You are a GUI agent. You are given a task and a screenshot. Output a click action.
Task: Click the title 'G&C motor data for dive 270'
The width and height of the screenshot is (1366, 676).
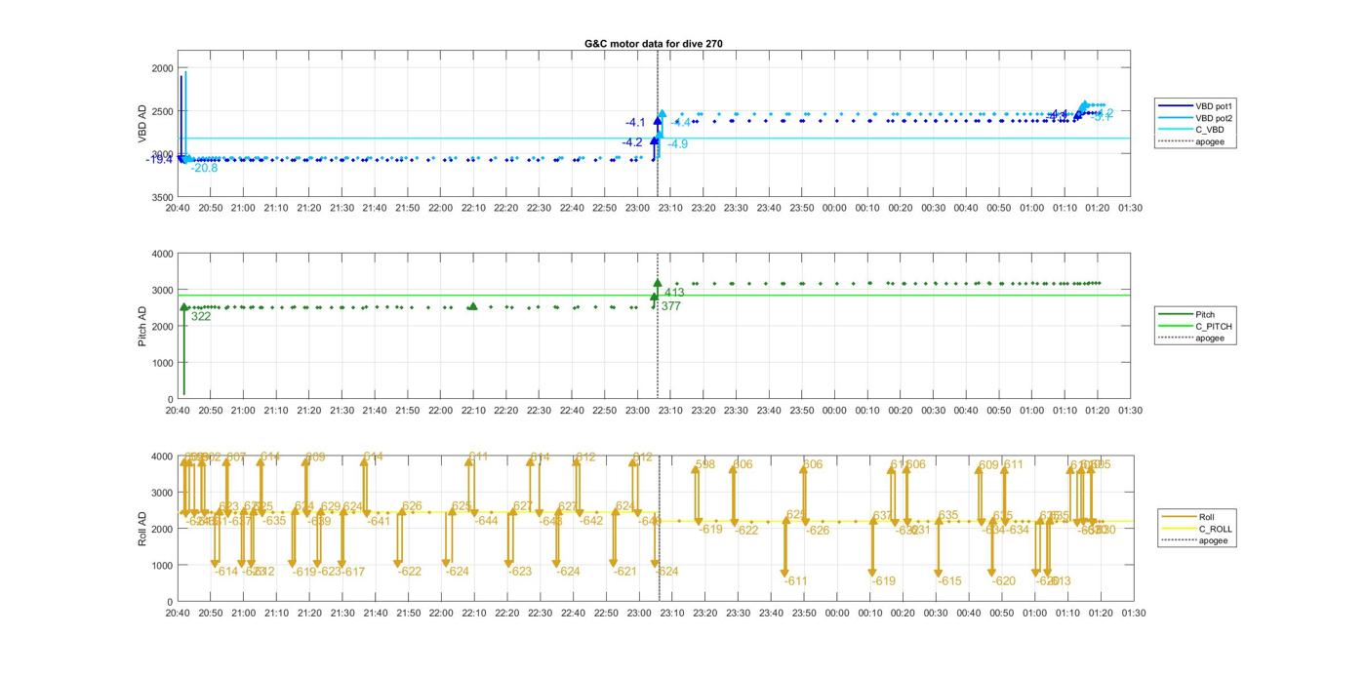654,44
